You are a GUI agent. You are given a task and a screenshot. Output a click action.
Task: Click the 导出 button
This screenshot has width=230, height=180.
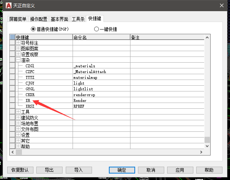tap(49, 170)
